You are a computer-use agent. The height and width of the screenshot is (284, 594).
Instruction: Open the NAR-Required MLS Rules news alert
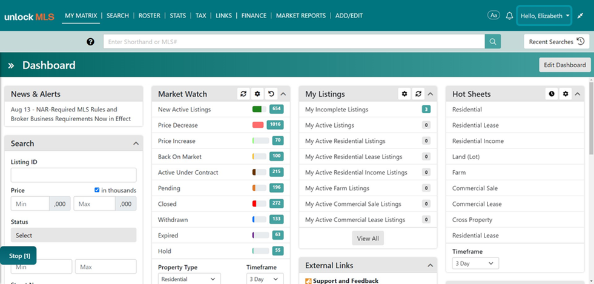71,114
